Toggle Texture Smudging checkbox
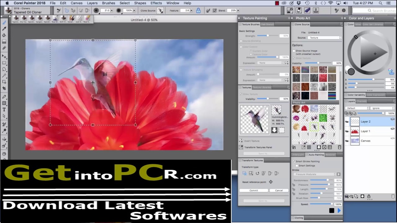Screen dimensions: 397x223 [241, 70]
